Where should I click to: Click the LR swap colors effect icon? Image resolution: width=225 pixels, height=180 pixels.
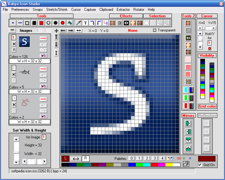click(x=106, y=23)
